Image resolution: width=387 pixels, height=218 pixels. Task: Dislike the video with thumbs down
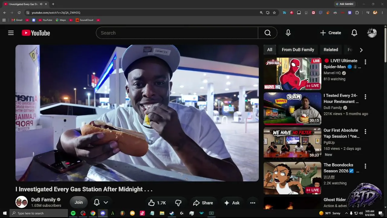point(178,203)
